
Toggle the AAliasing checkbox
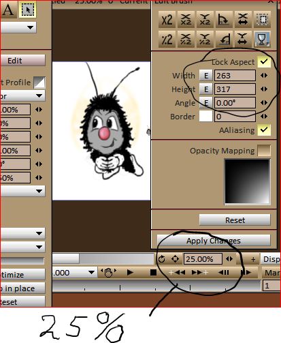[x=264, y=130]
